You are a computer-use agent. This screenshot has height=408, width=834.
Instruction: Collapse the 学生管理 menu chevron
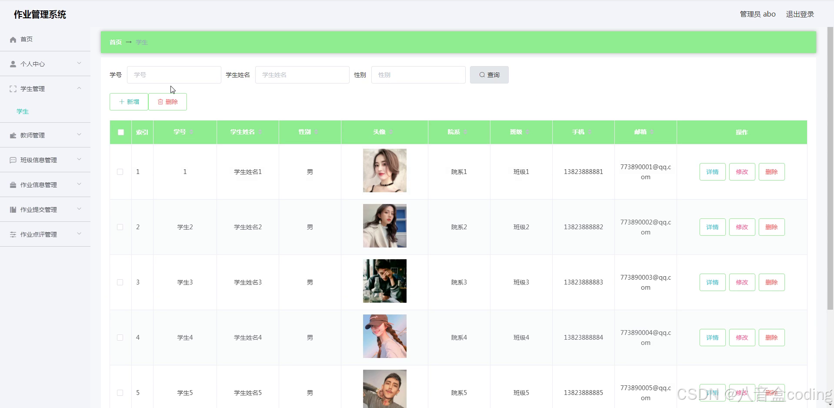point(79,88)
